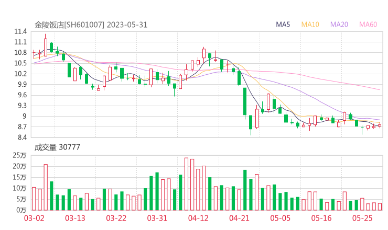Click the 5万 volume axis label
Screen dimensions: 388x230
[x=21, y=199]
